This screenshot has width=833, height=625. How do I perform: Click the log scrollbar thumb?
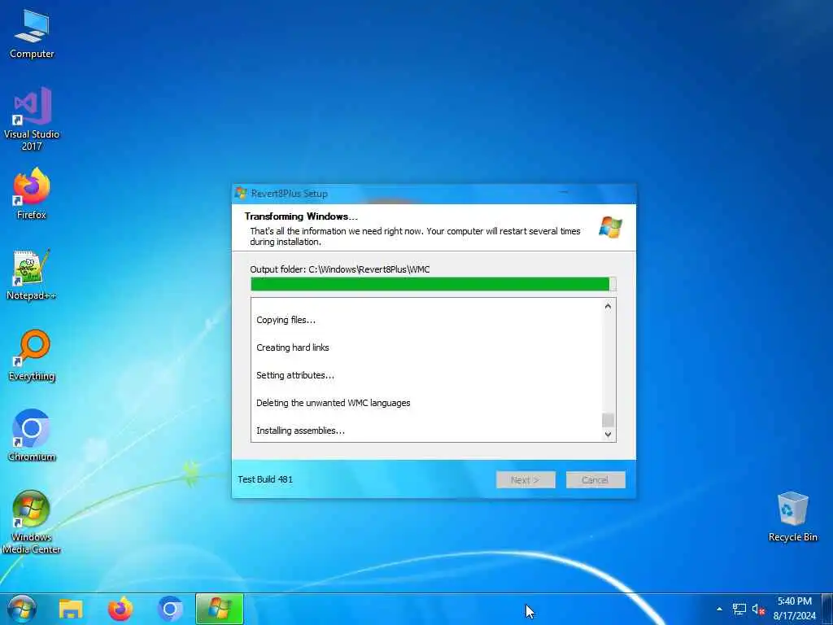pos(608,421)
